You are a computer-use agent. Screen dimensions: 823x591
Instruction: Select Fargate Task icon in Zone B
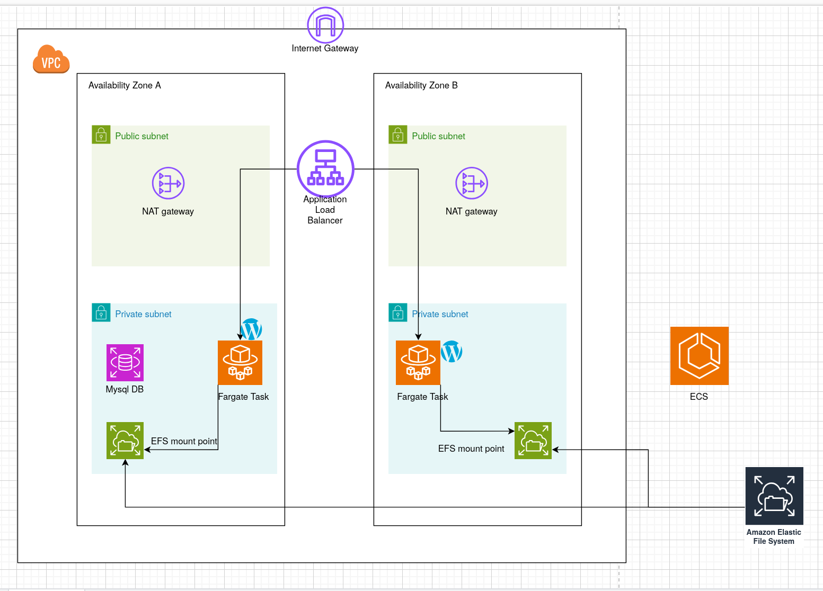pyautogui.click(x=418, y=363)
